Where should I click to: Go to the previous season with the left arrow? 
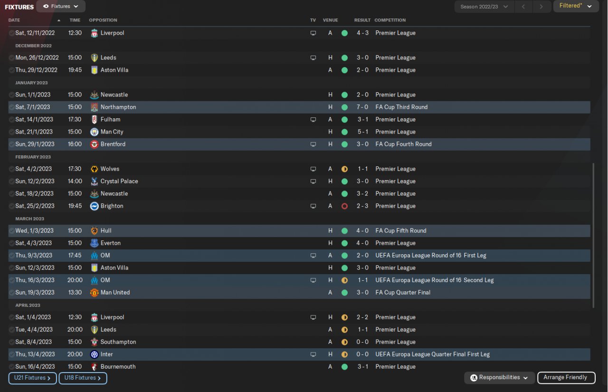pos(523,7)
